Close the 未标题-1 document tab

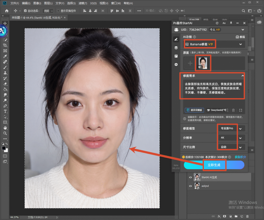[x=65, y=18]
